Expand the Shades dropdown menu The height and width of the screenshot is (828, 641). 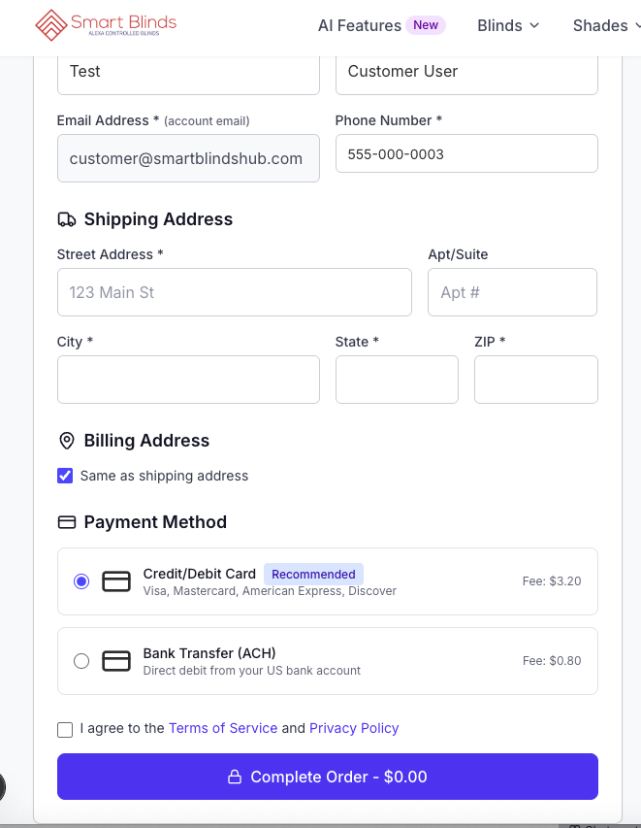coord(605,26)
